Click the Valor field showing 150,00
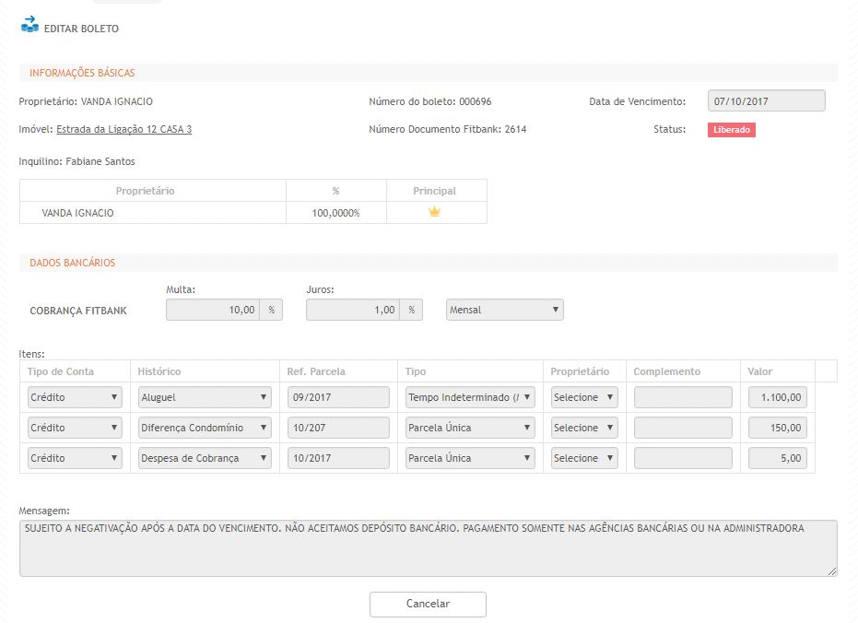858x623 pixels. coord(778,428)
